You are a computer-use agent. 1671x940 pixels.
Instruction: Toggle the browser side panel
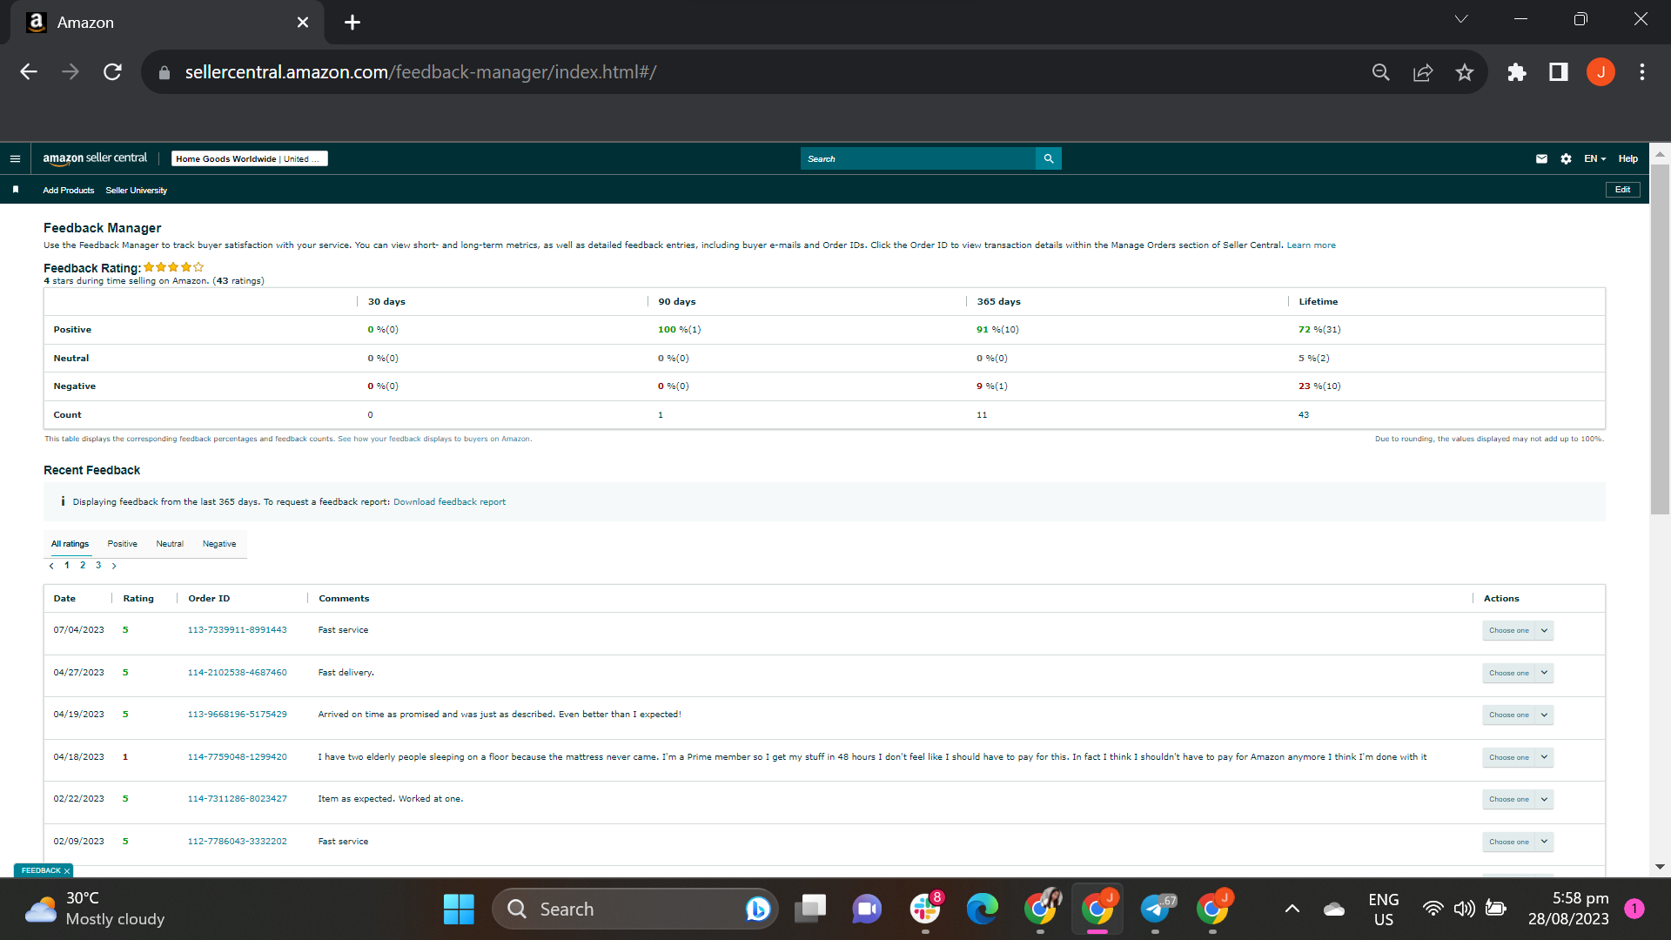(1559, 72)
